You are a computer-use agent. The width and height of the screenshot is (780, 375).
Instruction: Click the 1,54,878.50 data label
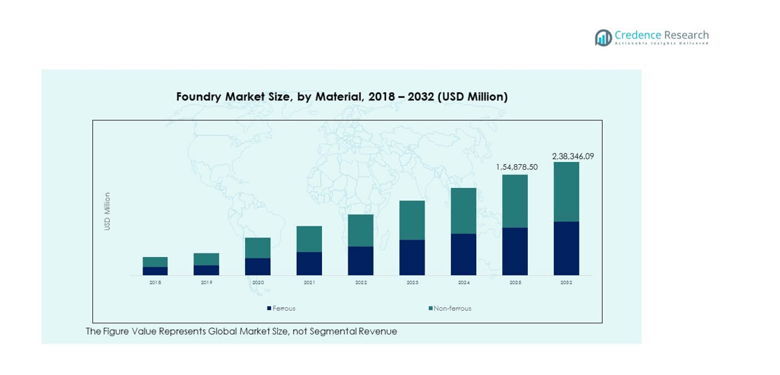pyautogui.click(x=517, y=168)
